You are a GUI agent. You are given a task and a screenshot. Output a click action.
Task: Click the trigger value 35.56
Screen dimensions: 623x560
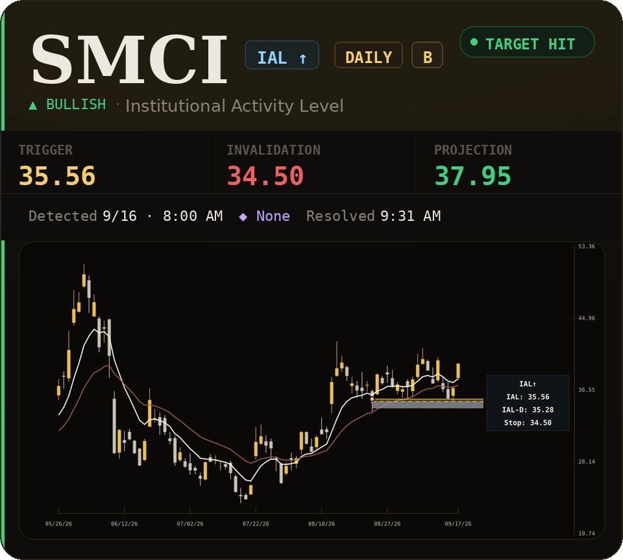(57, 176)
